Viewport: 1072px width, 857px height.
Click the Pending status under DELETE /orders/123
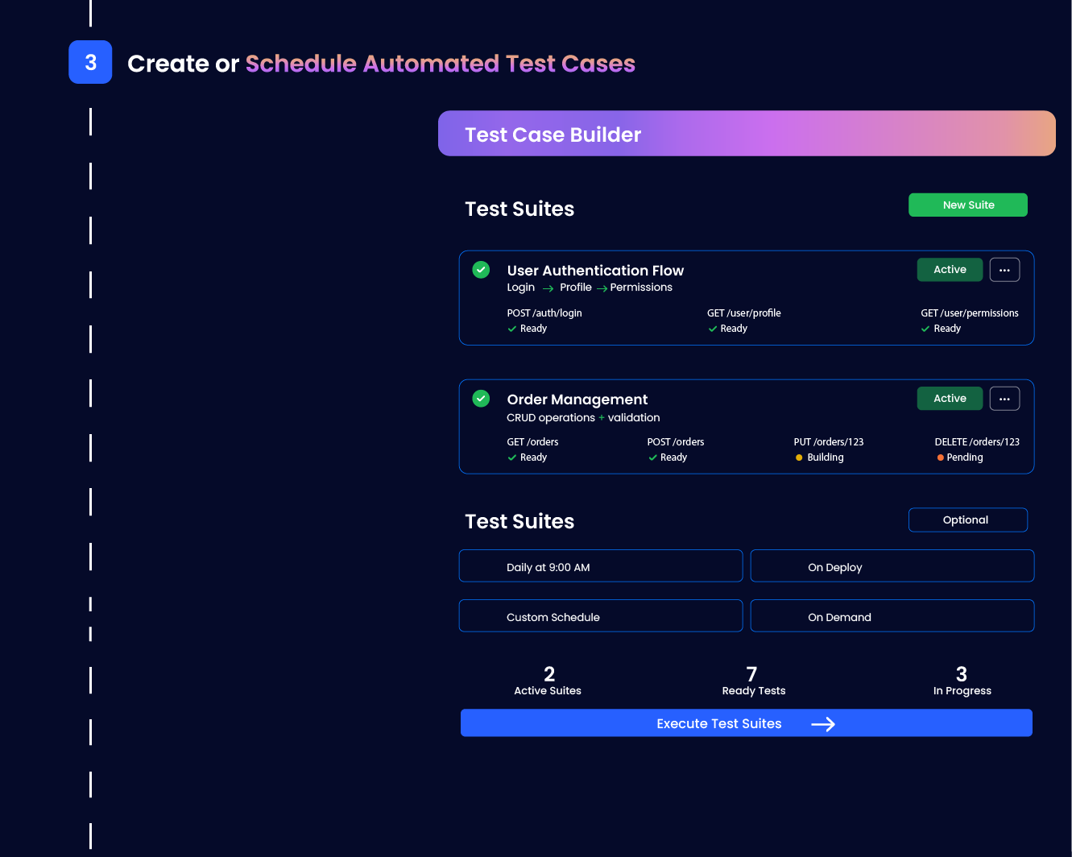pos(960,457)
